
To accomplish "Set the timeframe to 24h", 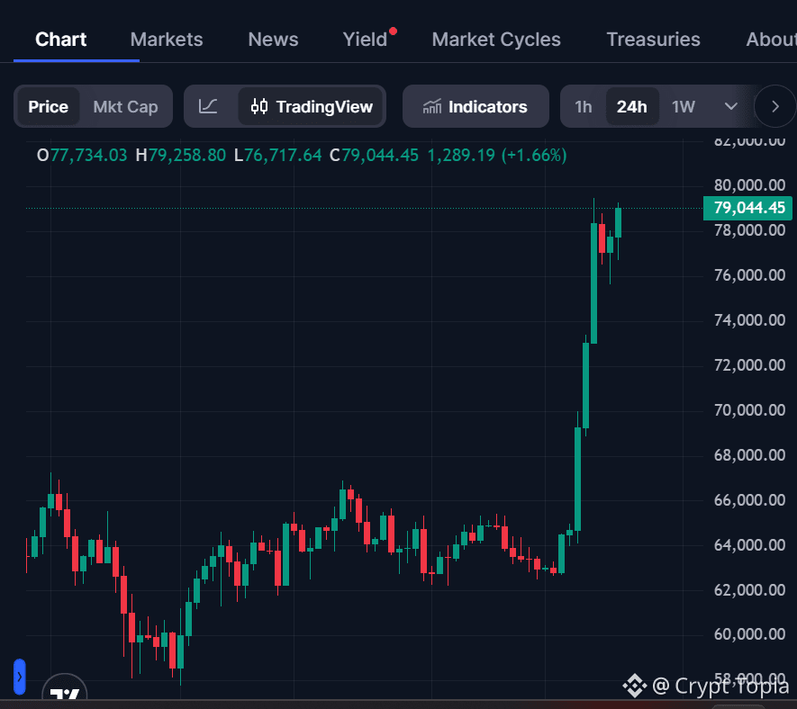I will point(632,107).
